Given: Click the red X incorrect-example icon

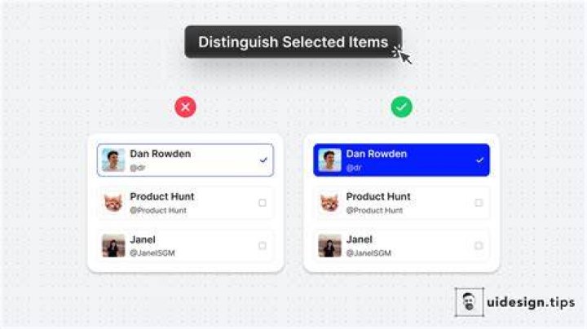Looking at the screenshot, I should [185, 107].
